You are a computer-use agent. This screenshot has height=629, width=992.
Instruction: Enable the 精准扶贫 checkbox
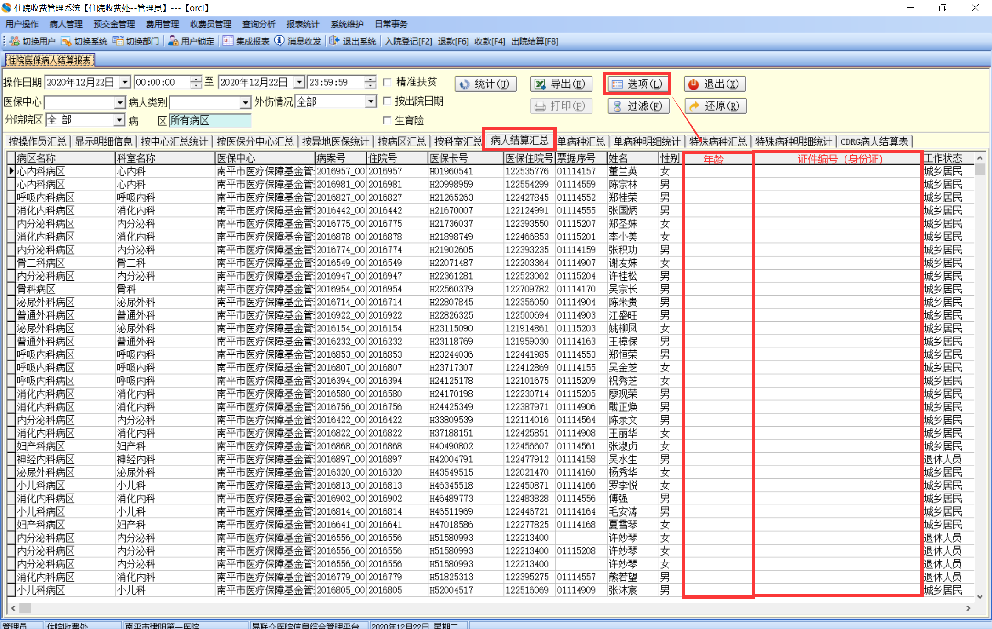387,82
